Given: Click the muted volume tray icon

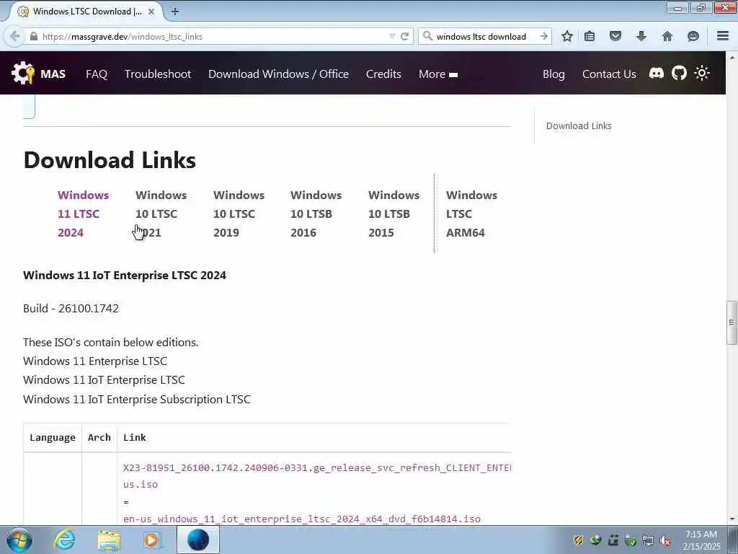Looking at the screenshot, I should (x=665, y=541).
